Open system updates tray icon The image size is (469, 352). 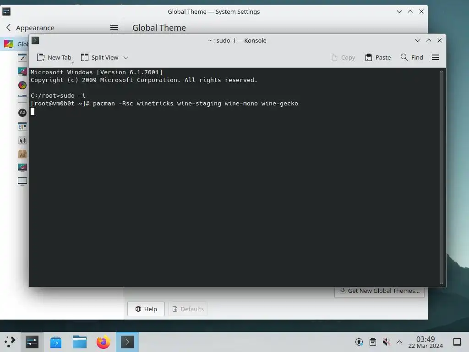click(359, 342)
